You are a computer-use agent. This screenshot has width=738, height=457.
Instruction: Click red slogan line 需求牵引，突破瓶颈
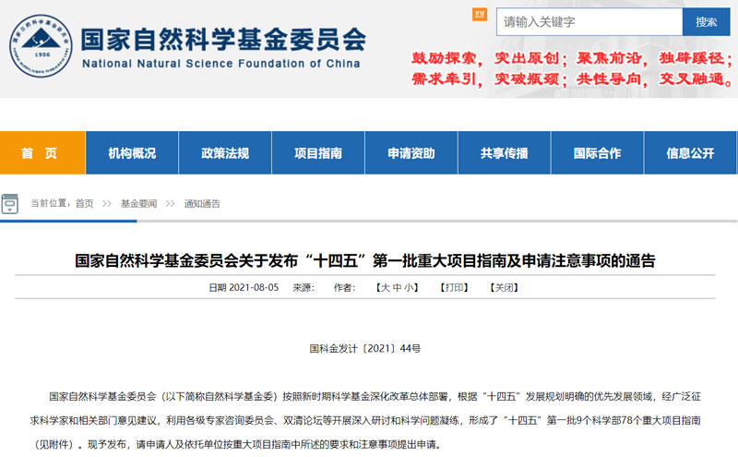(572, 78)
